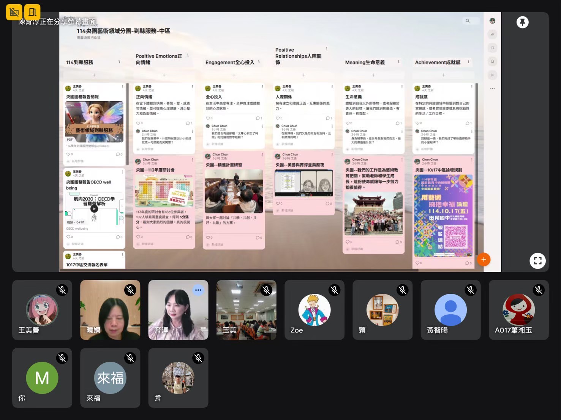
Task: Open options menu for Achievement成就感 column
Action: click(468, 62)
